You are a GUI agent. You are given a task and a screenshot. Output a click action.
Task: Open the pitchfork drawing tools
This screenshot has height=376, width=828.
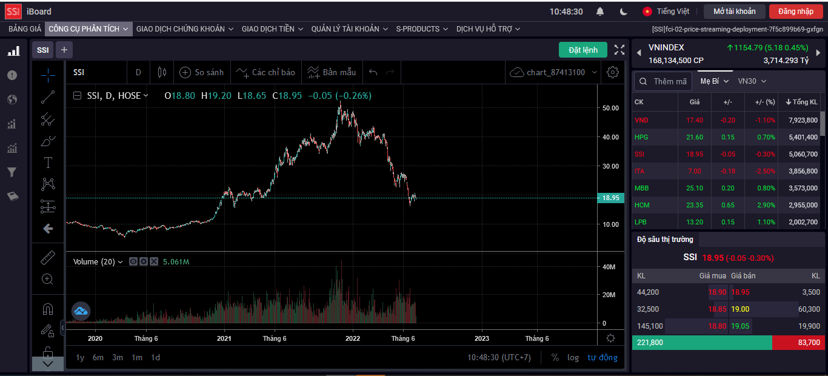click(48, 119)
